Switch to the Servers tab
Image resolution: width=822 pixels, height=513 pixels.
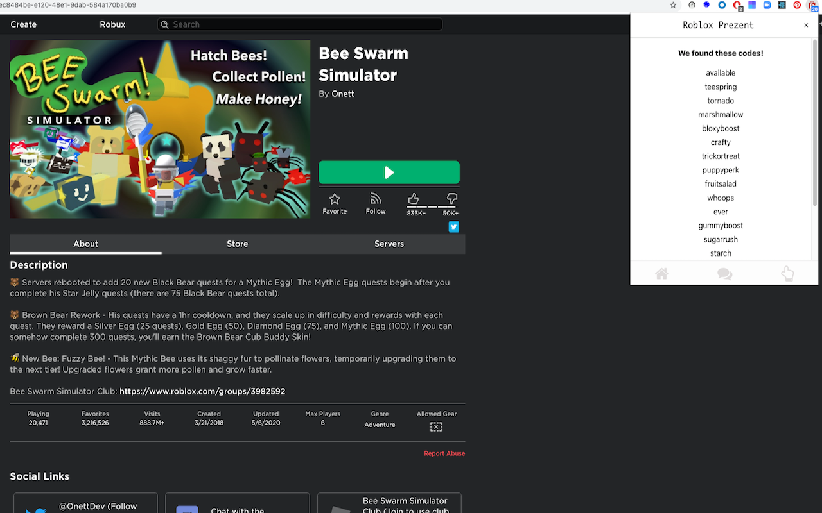(x=389, y=244)
